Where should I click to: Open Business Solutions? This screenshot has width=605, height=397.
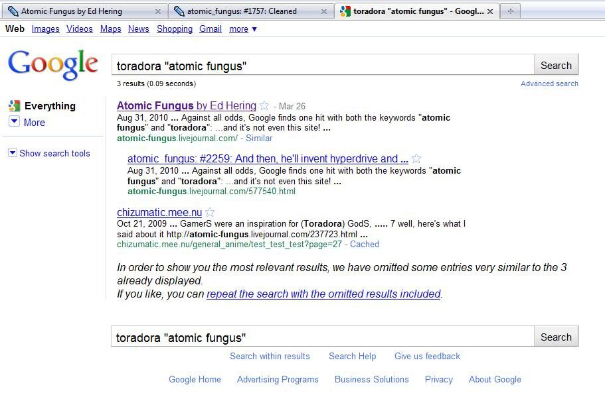tap(371, 379)
